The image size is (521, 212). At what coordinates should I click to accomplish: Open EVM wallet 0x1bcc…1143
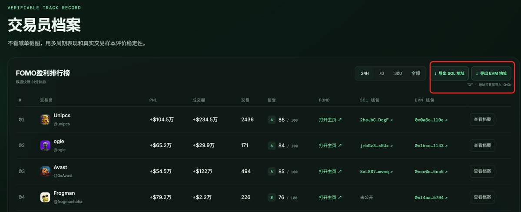point(431,146)
